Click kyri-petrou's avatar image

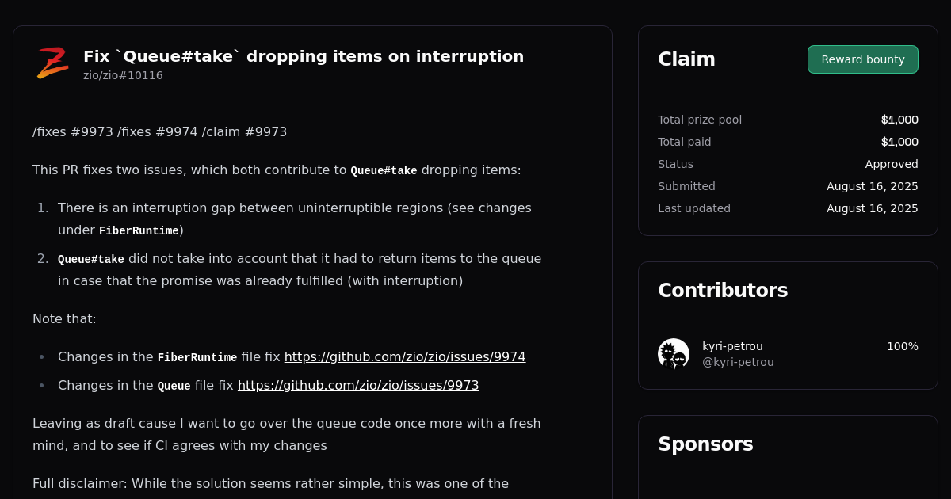pos(674,354)
